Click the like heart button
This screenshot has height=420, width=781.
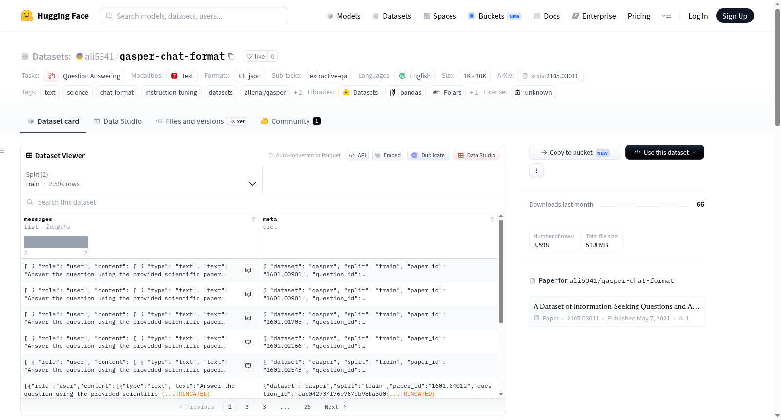tap(255, 56)
